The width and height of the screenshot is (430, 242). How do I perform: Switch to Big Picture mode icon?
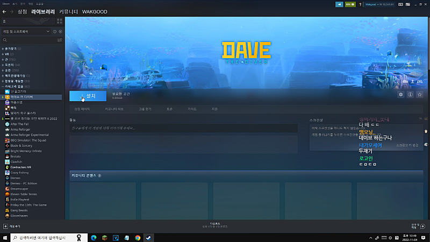coord(408,4)
